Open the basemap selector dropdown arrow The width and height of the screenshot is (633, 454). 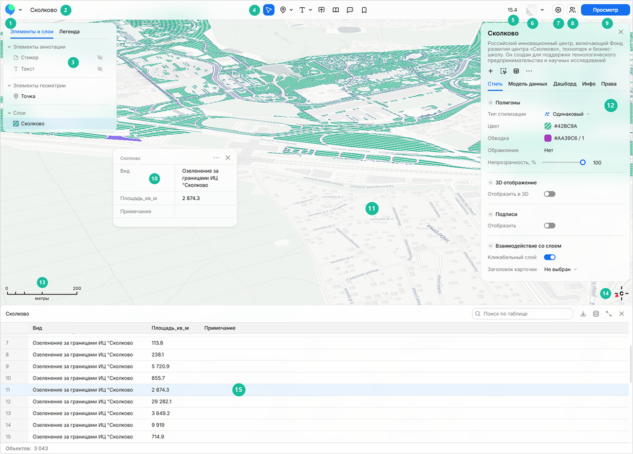pos(542,10)
